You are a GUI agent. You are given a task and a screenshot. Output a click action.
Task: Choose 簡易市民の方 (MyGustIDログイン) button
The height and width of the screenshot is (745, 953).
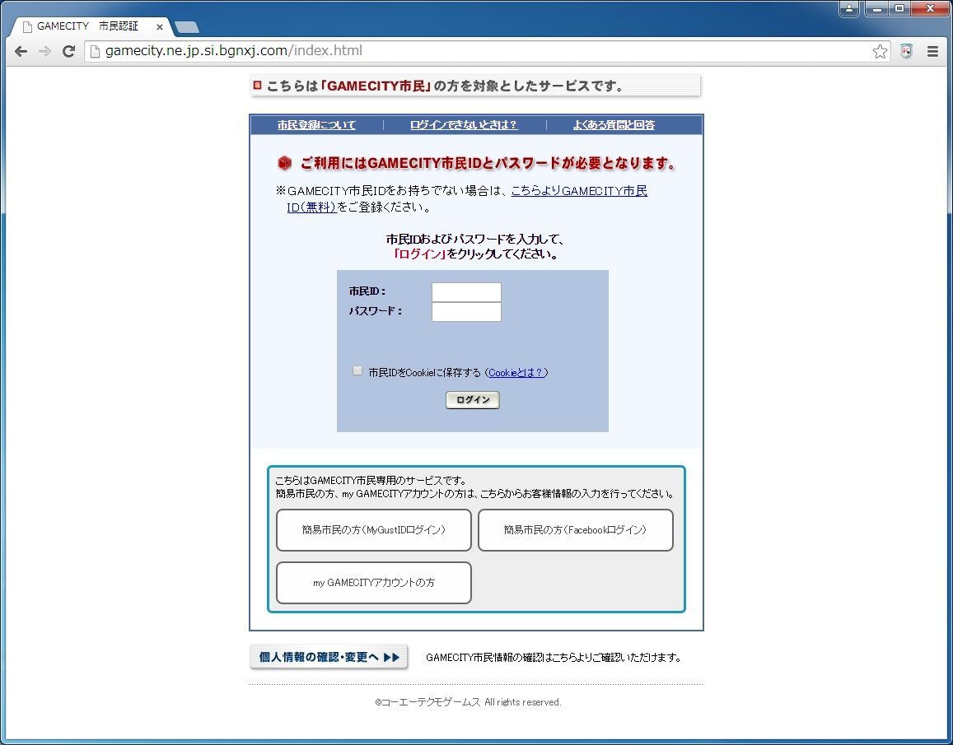(x=374, y=530)
